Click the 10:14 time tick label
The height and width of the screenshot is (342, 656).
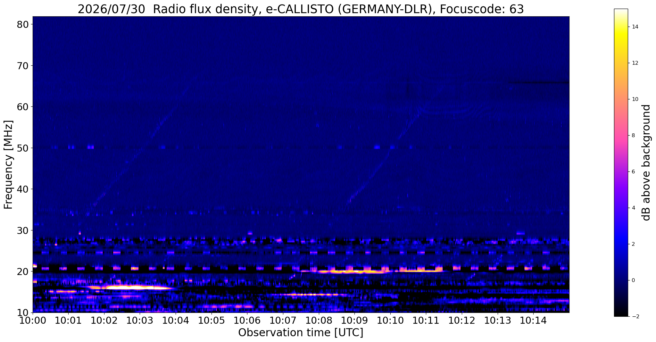click(x=533, y=320)
